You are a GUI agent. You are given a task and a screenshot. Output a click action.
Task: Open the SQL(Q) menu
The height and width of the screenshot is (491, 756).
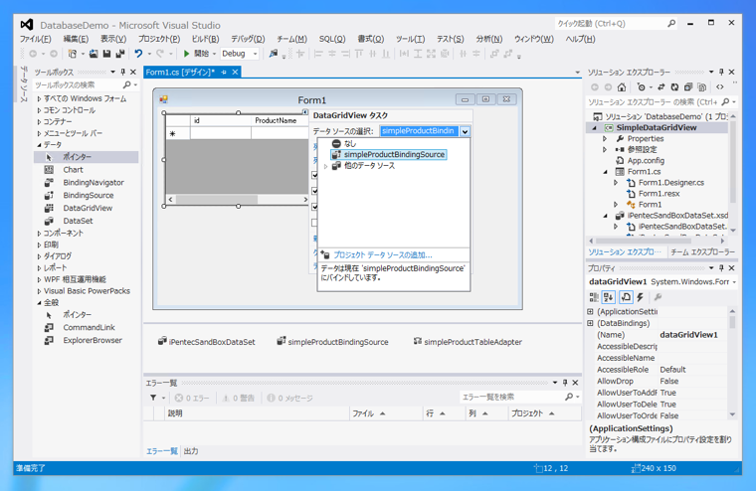tap(332, 39)
